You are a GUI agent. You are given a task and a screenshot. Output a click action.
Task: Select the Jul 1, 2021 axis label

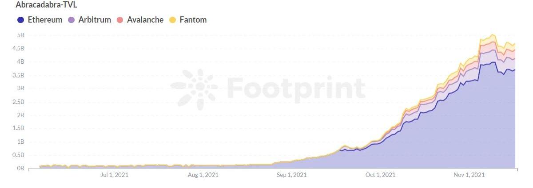(x=115, y=175)
